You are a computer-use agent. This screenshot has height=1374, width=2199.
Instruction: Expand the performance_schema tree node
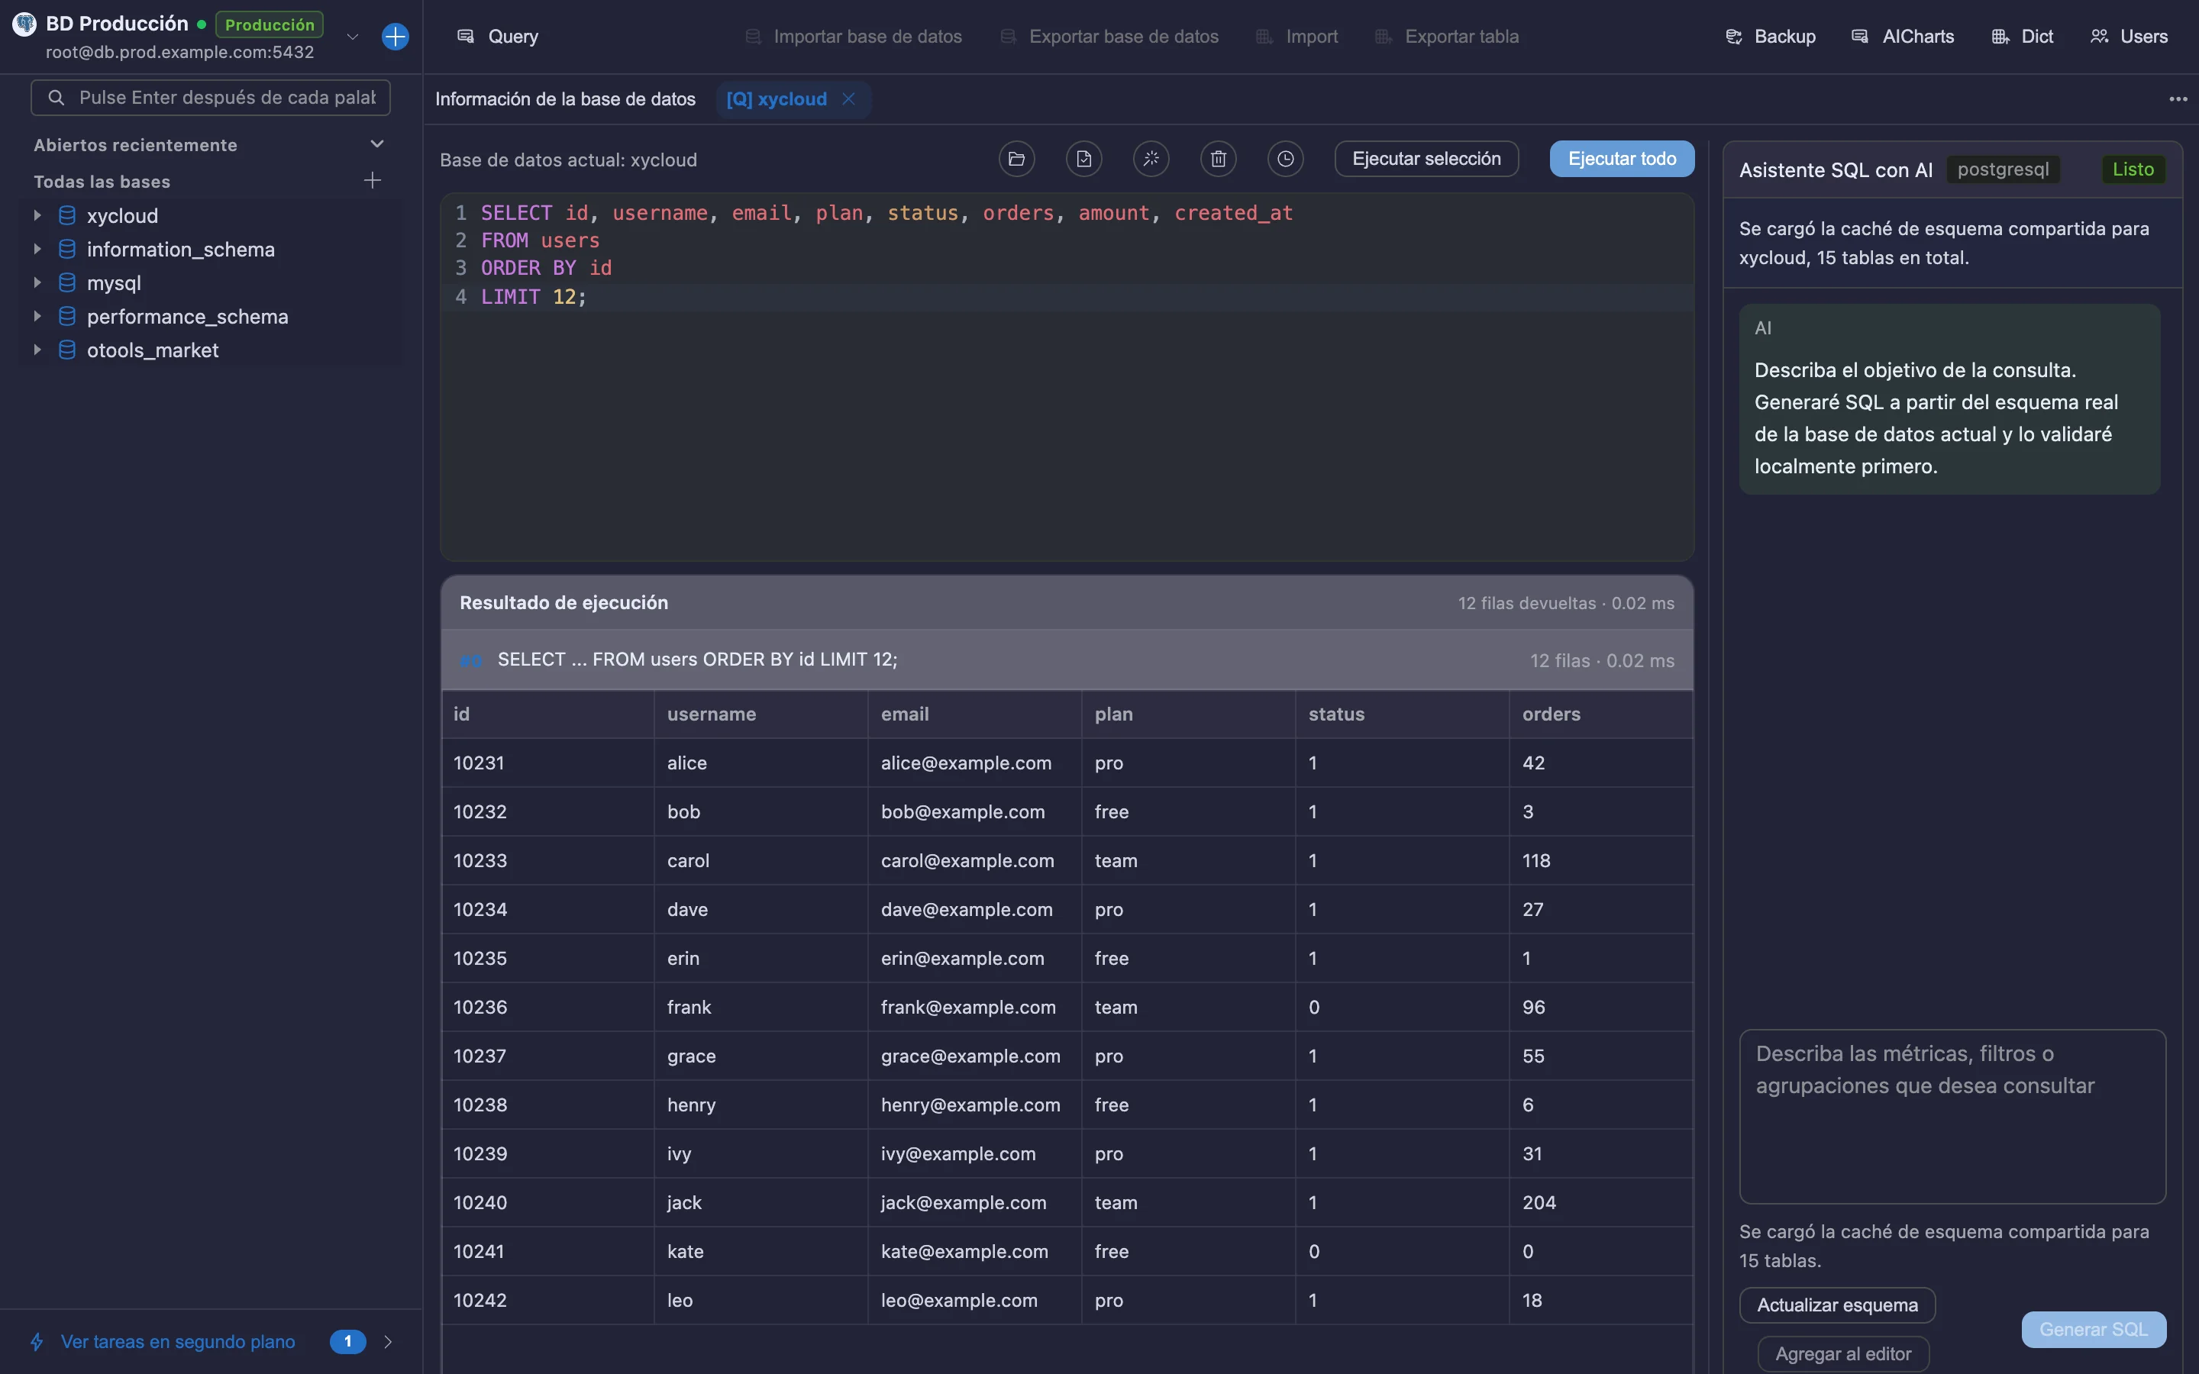tap(37, 316)
